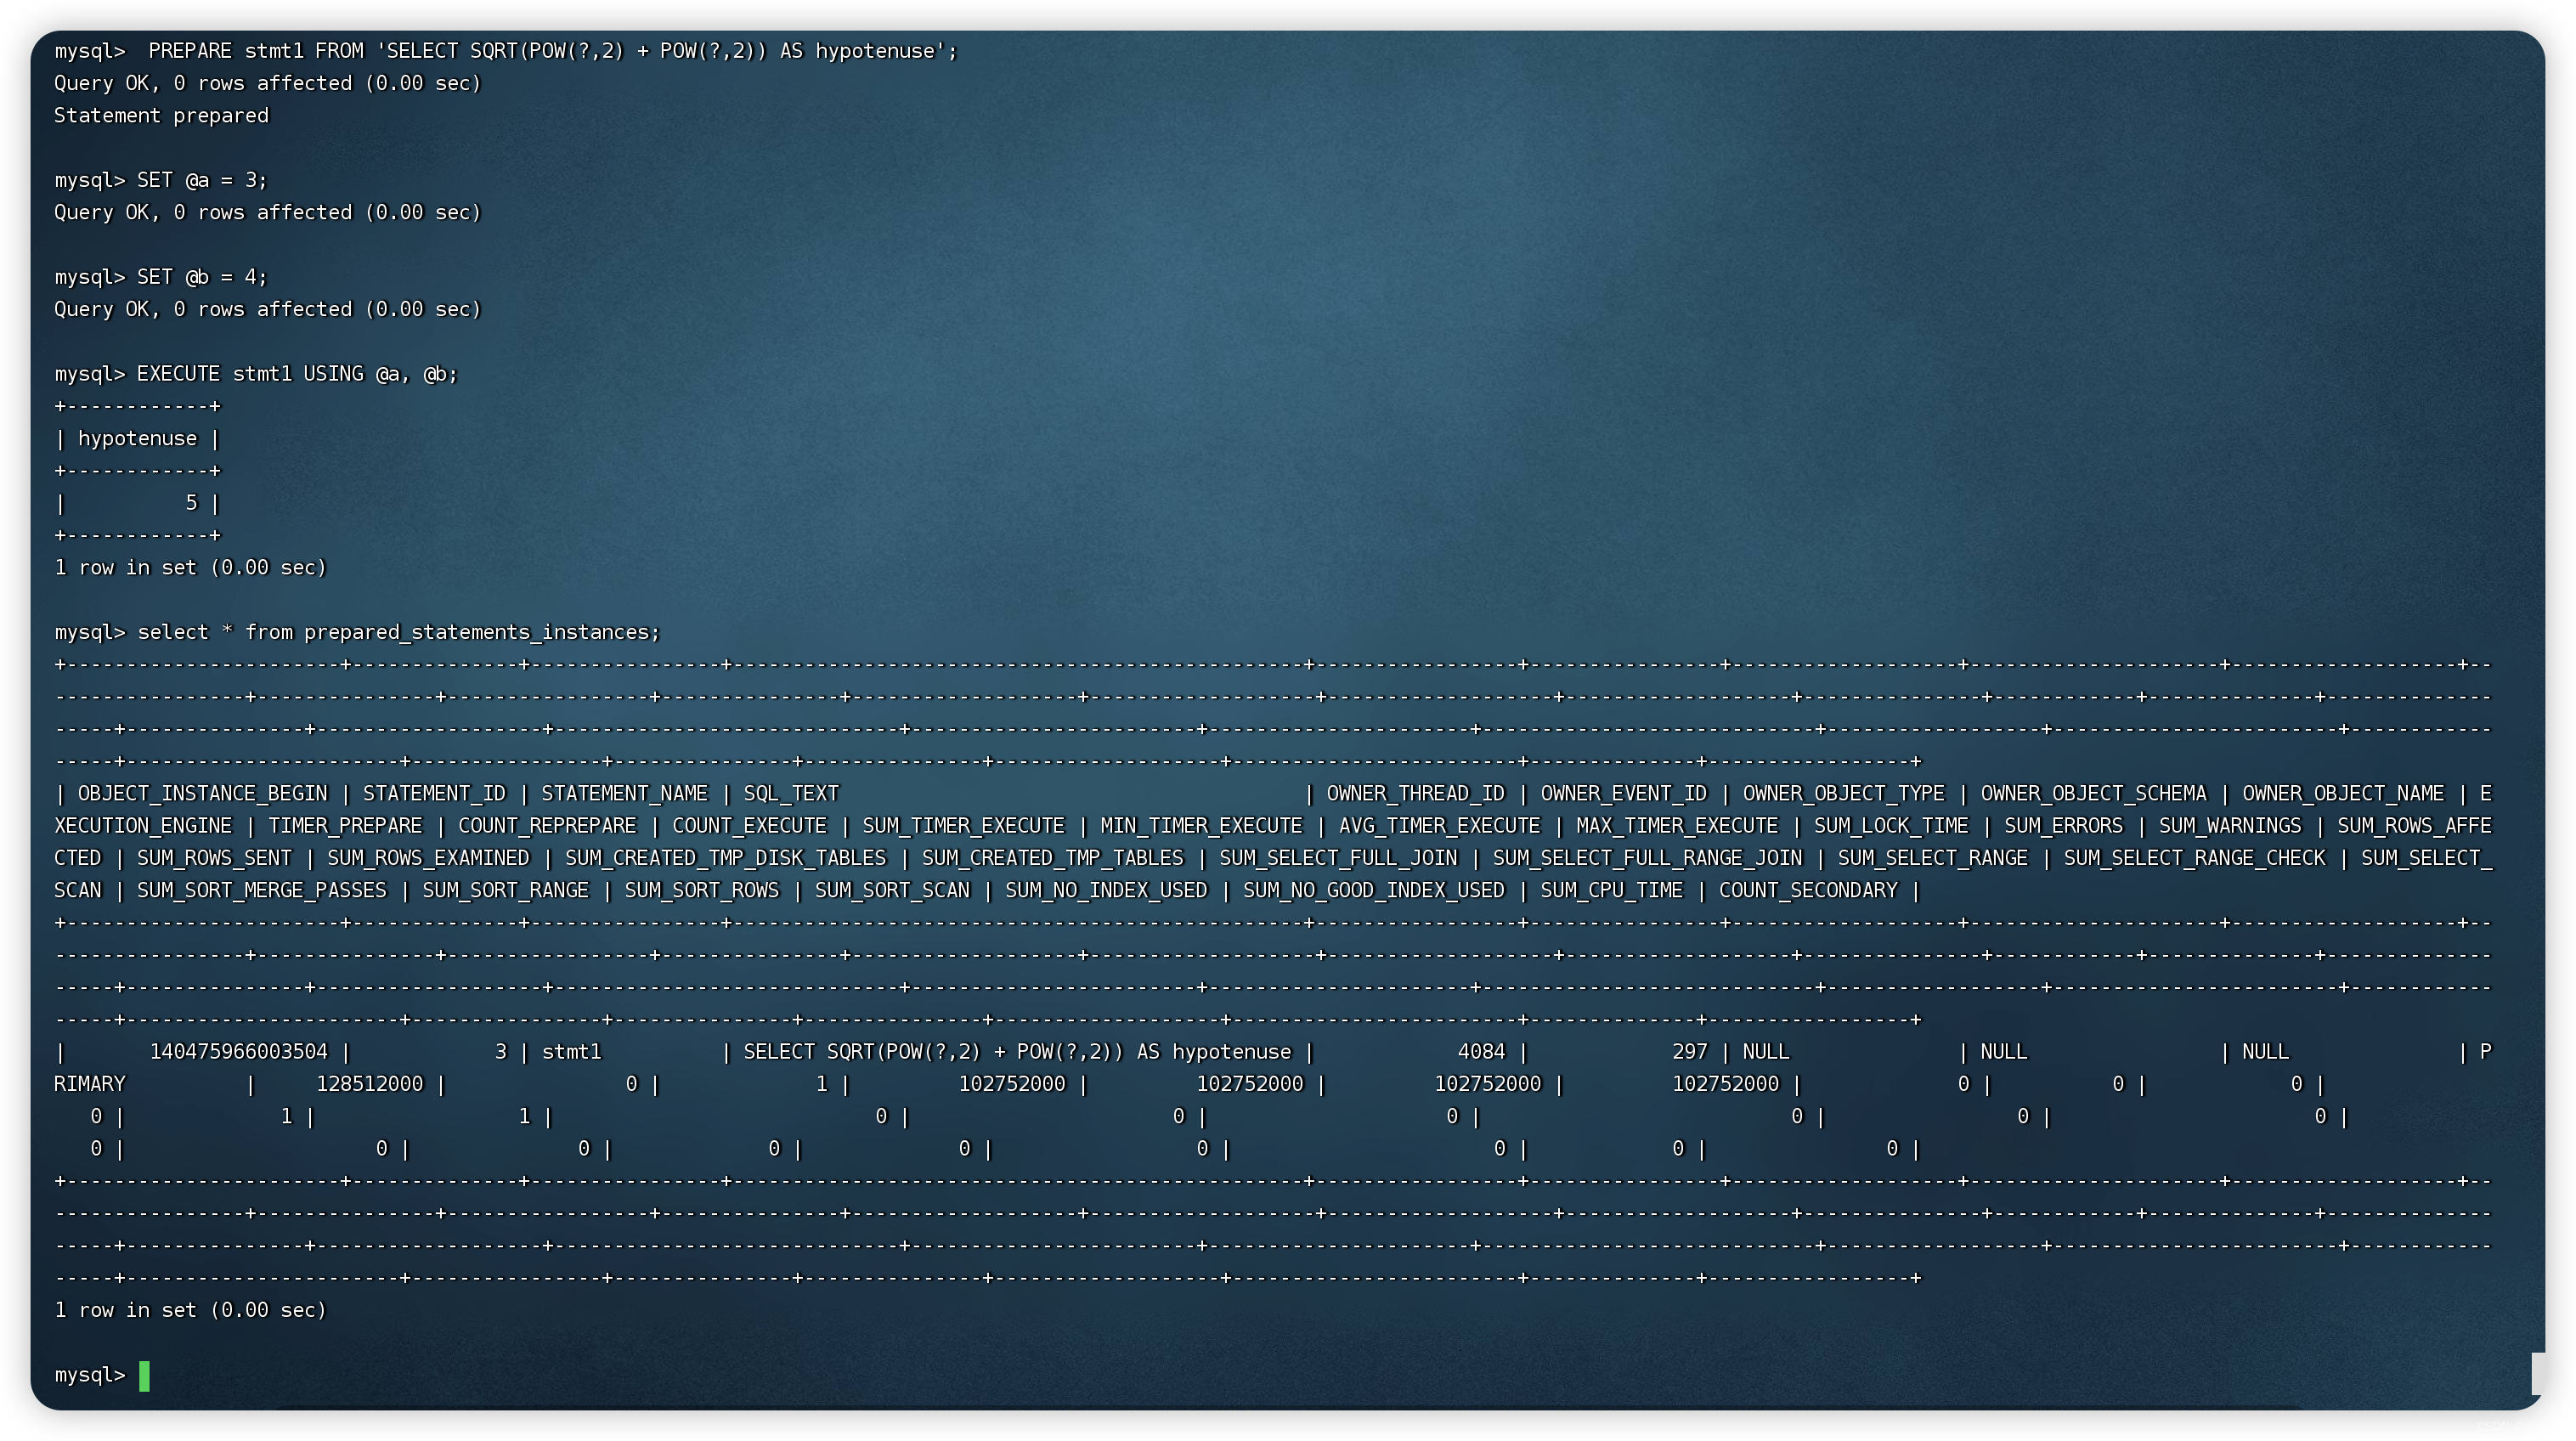Click the OWNER_OBJECT_TYPE column header

coord(1843,794)
